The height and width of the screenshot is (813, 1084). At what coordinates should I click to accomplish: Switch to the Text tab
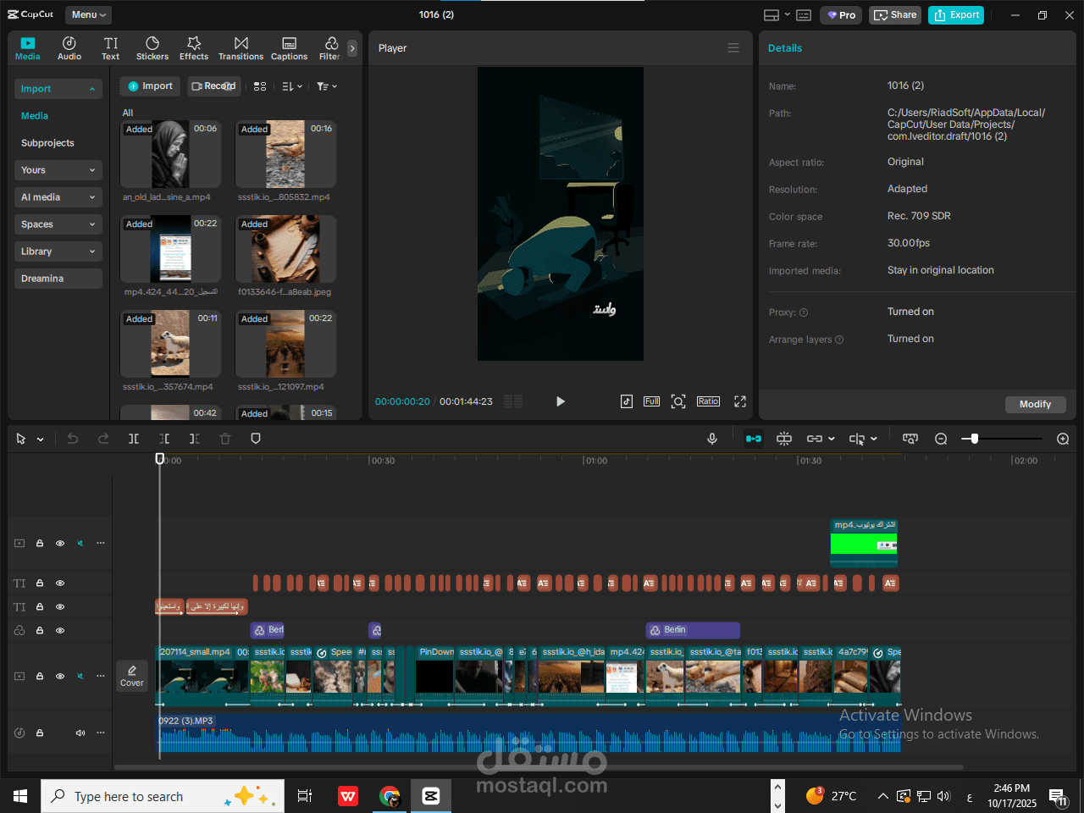(x=111, y=48)
